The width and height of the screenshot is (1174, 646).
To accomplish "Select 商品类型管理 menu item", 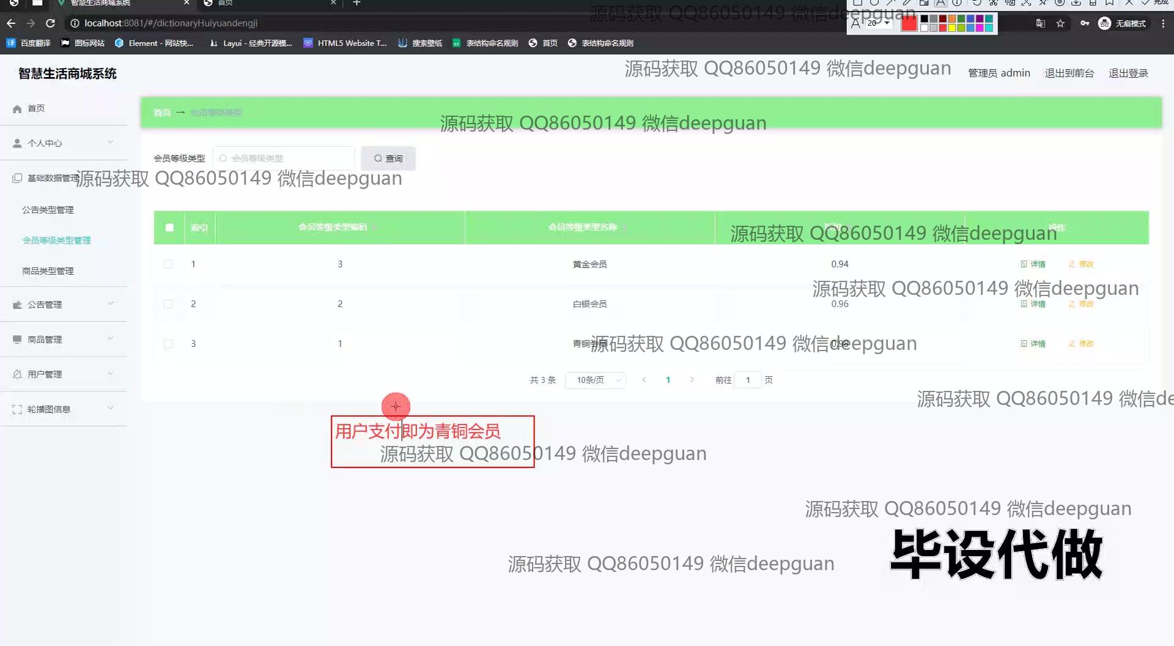I will click(x=48, y=271).
